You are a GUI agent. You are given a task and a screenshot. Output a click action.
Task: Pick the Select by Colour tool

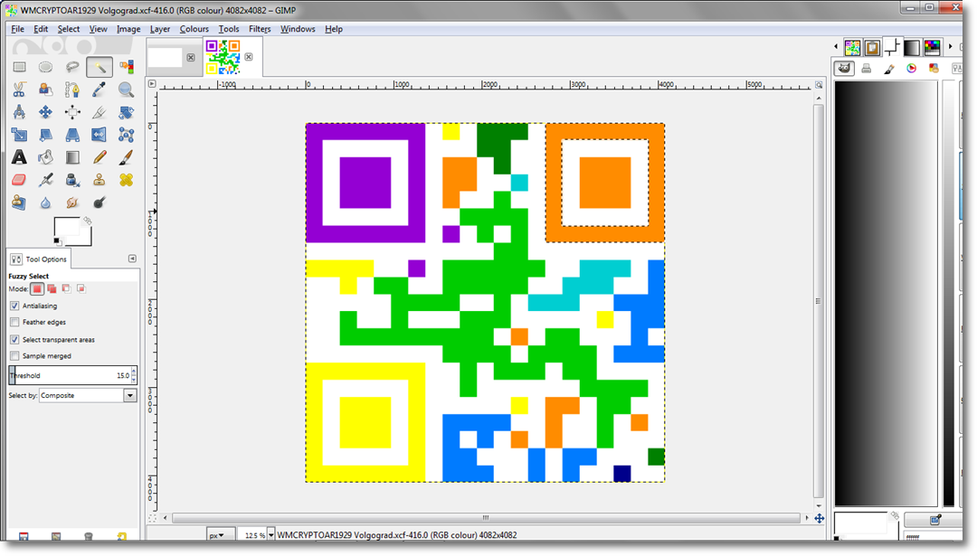127,67
